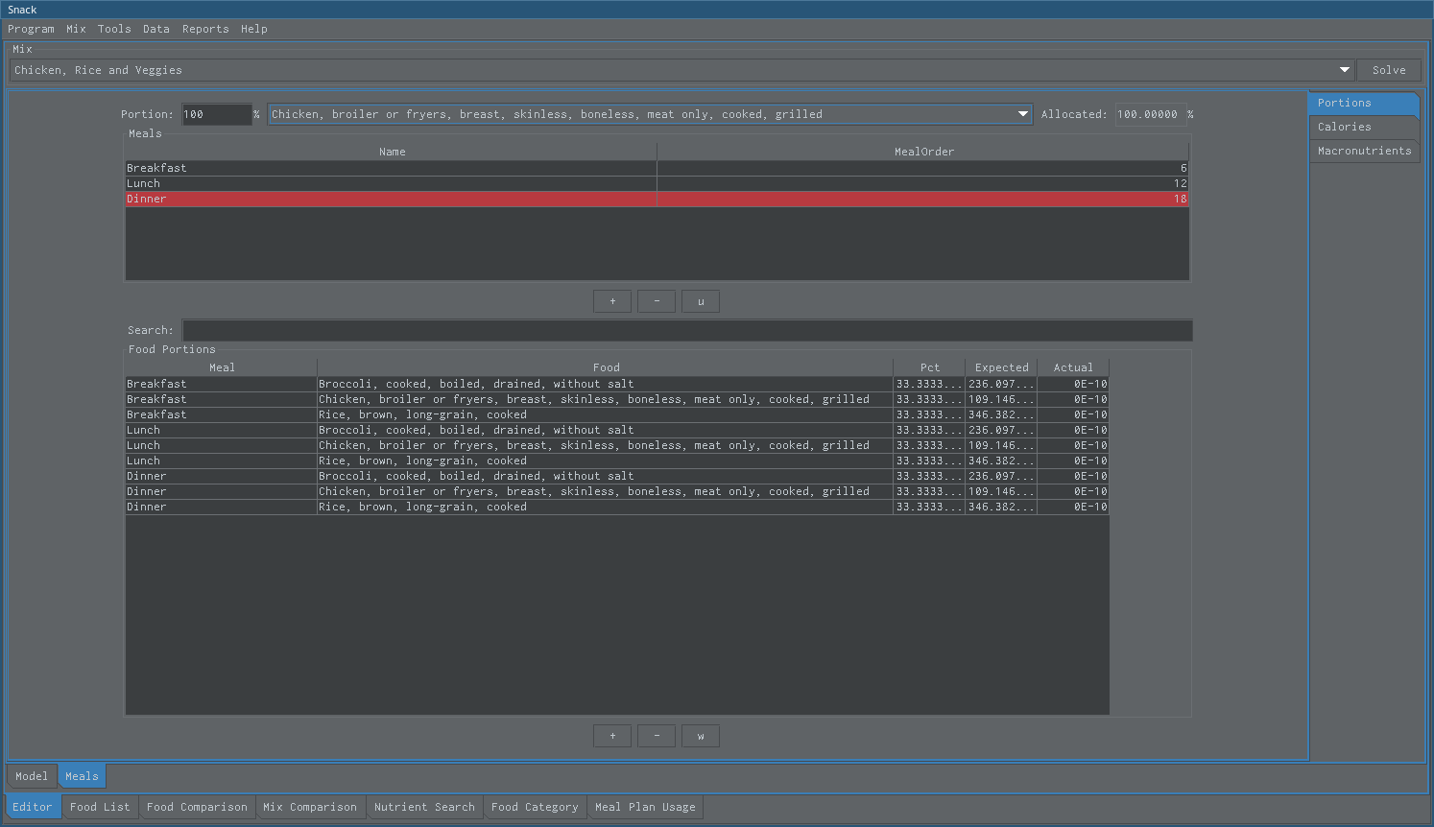This screenshot has width=1434, height=827.
Task: Click the Search input field
Action: click(x=687, y=330)
